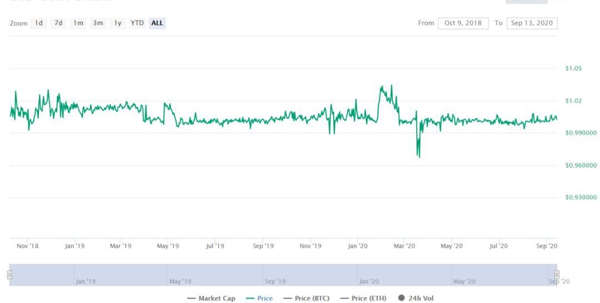
Task: Click navigator timeline near Jan '20
Action: tap(369, 276)
